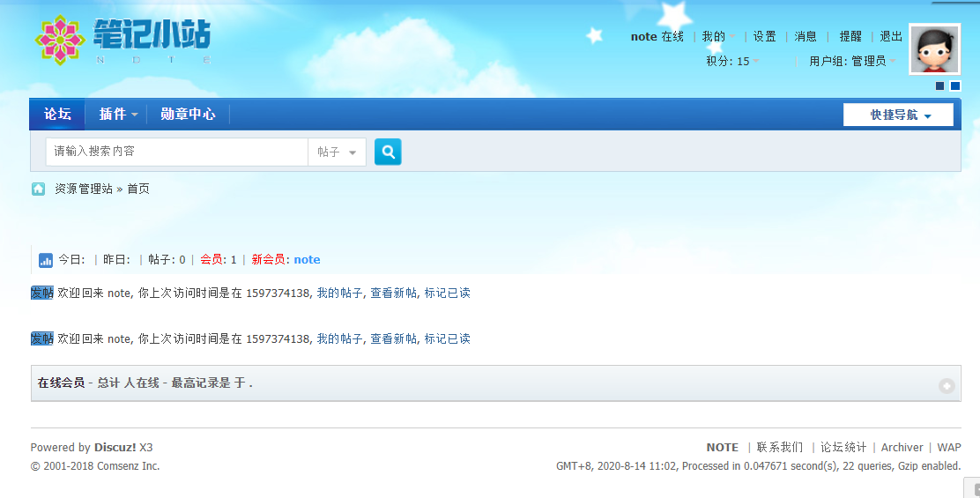This screenshot has height=498, width=980.
Task: Expand the 快捷导航 quick navigation menu
Action: tap(898, 115)
